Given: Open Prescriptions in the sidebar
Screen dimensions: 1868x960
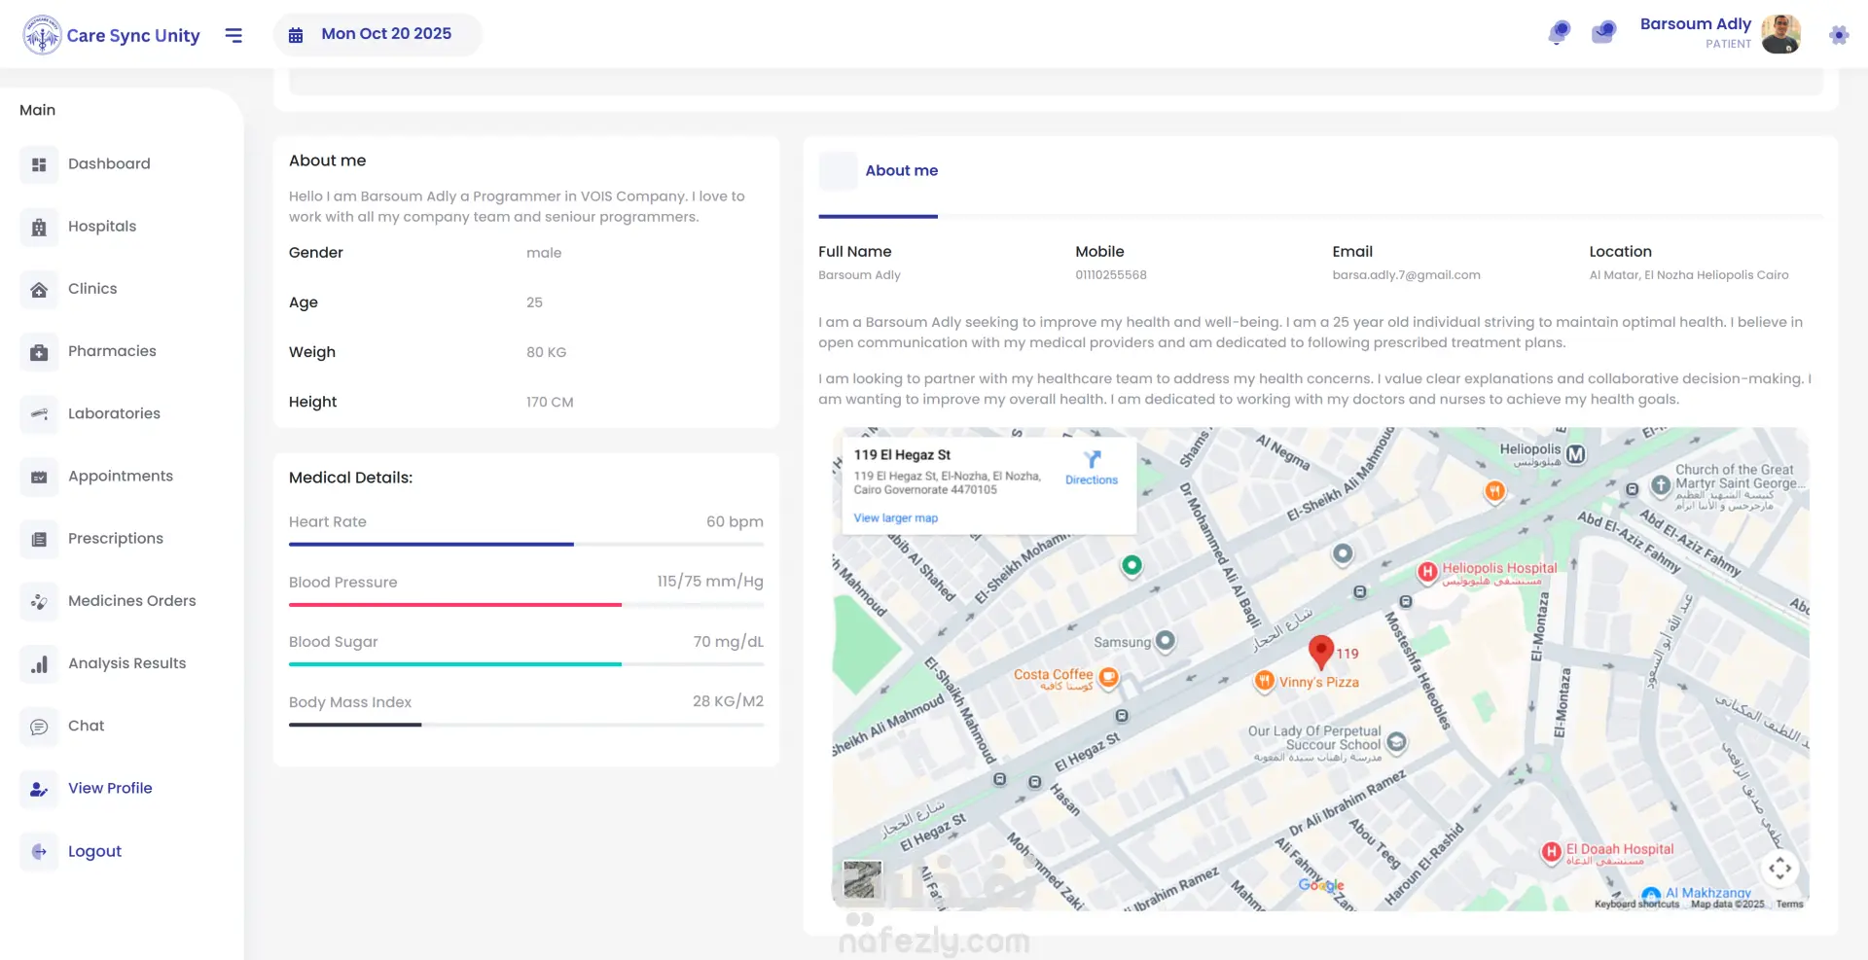Looking at the screenshot, I should coord(116,539).
